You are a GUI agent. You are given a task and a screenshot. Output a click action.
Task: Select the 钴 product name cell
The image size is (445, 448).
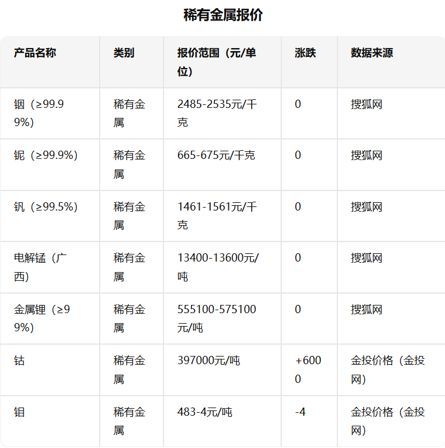tap(20, 361)
